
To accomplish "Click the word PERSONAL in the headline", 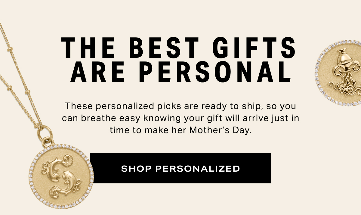I will (x=215, y=72).
